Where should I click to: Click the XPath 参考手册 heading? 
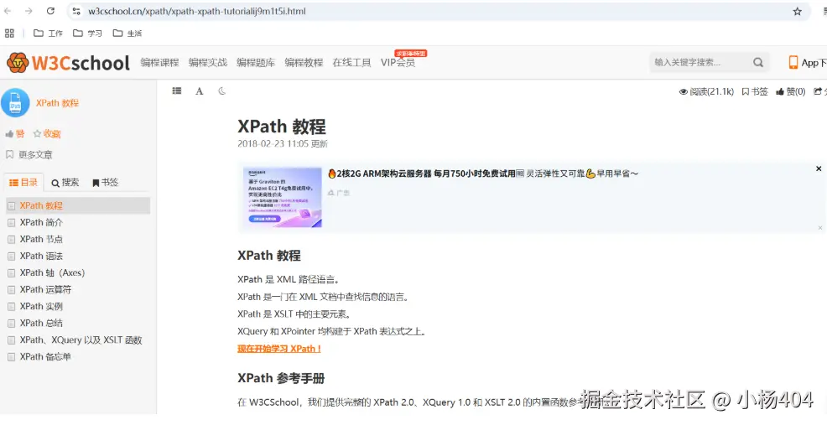[281, 378]
